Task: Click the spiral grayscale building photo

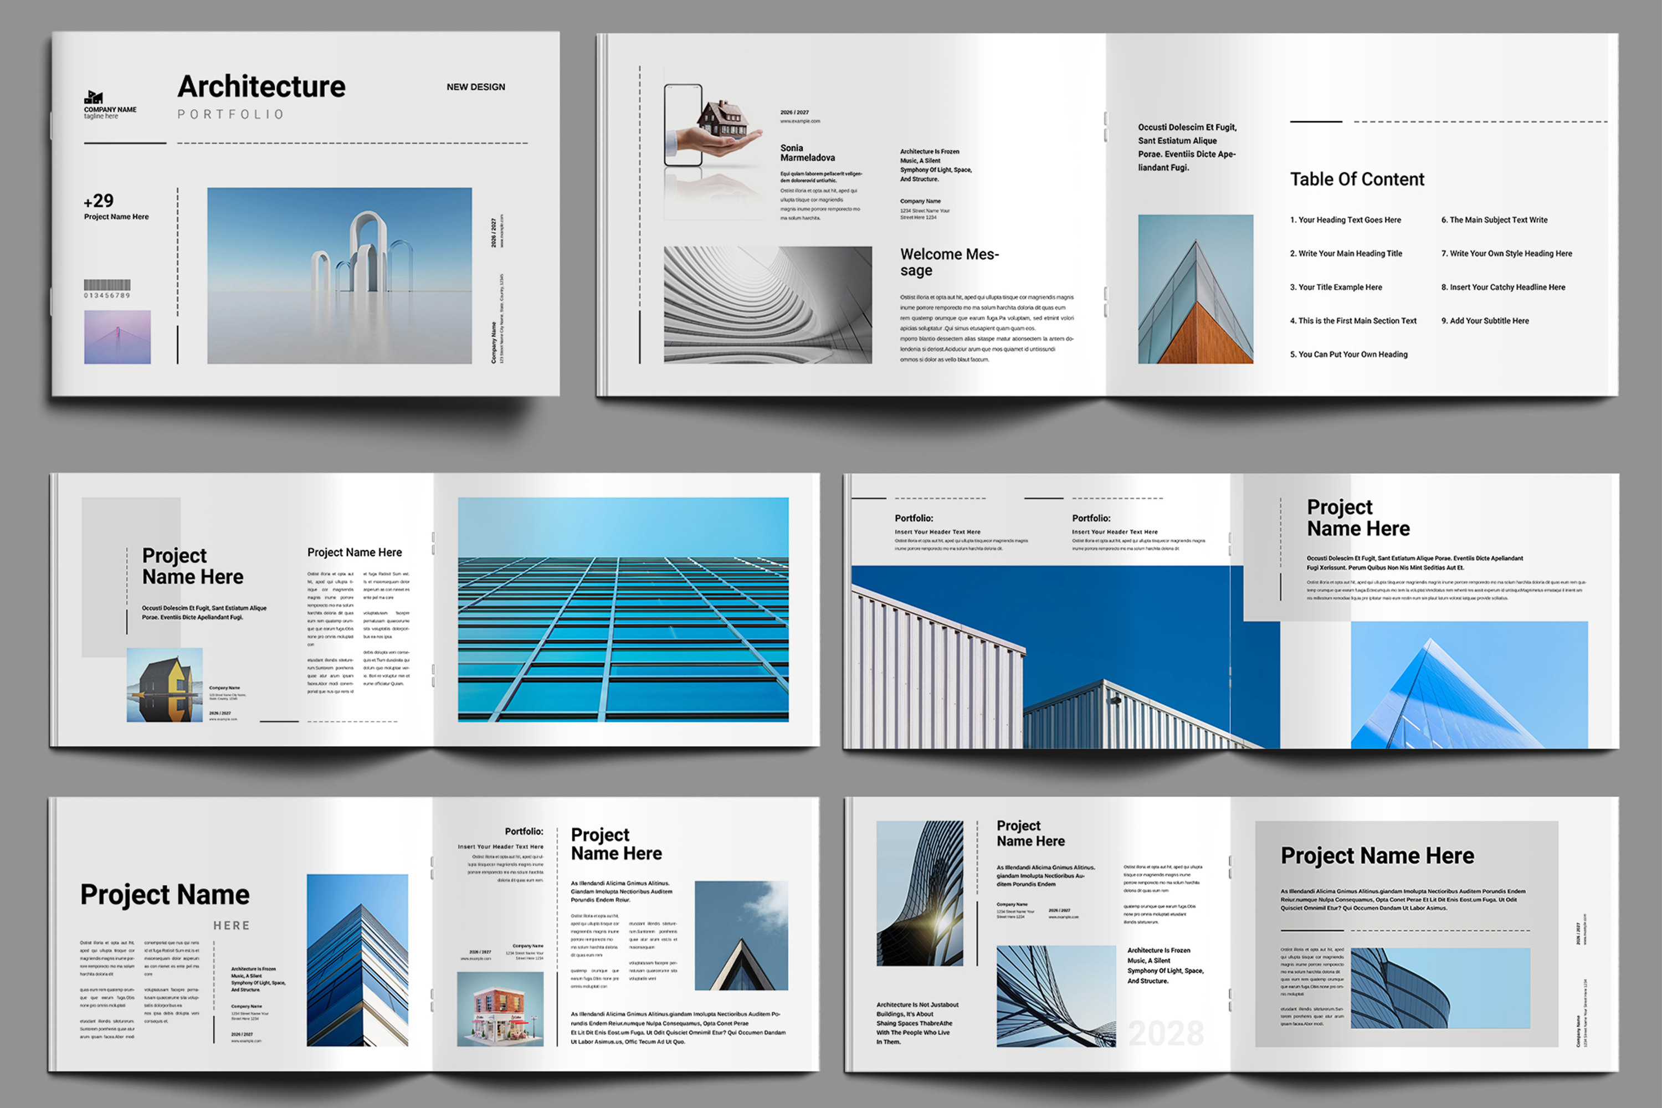Action: 767,305
